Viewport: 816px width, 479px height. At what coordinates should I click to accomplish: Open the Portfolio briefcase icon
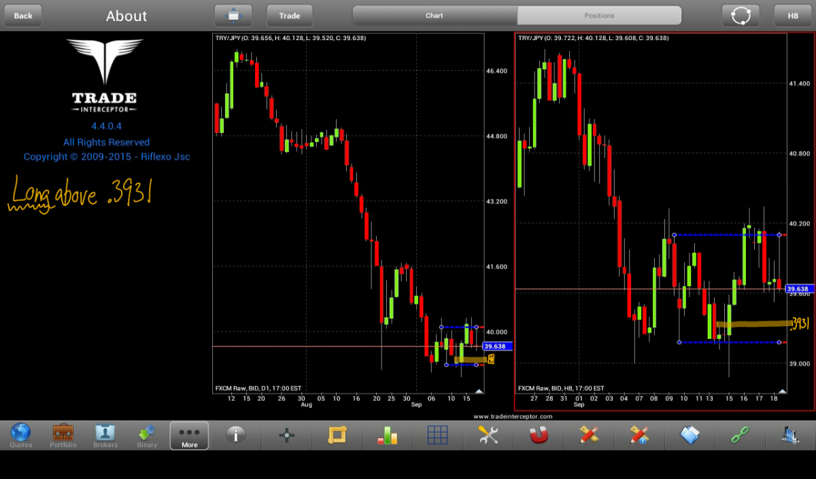[x=63, y=435]
